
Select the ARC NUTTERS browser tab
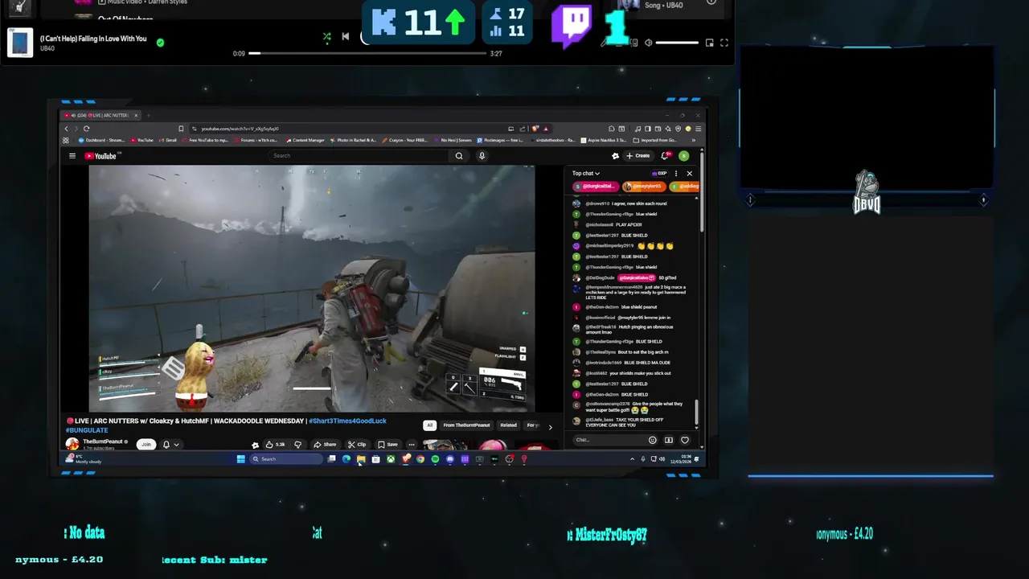100,115
